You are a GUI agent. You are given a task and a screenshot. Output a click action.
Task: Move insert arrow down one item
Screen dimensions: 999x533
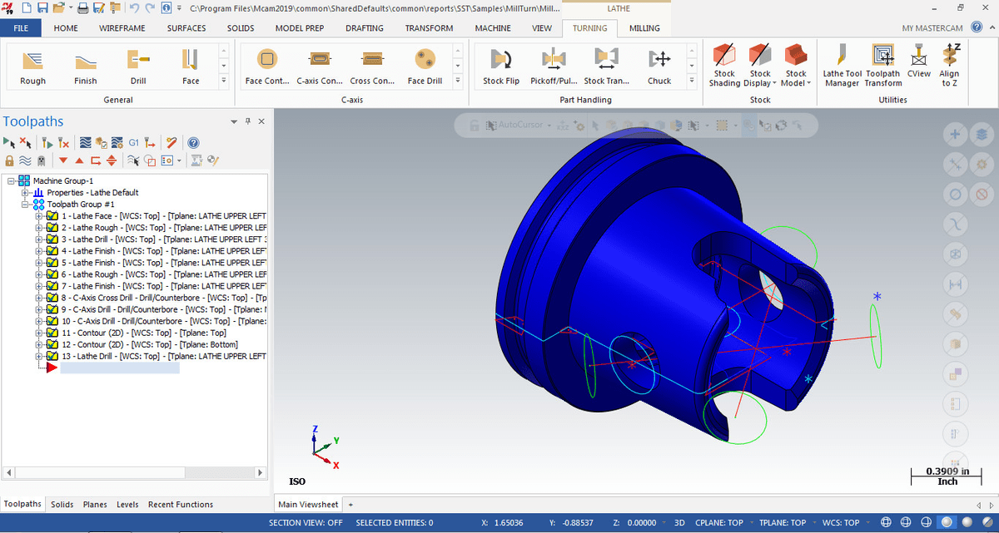pos(63,160)
